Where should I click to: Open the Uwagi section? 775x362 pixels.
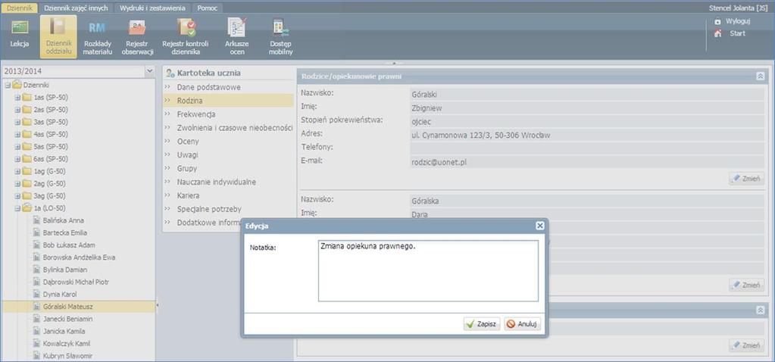click(188, 154)
